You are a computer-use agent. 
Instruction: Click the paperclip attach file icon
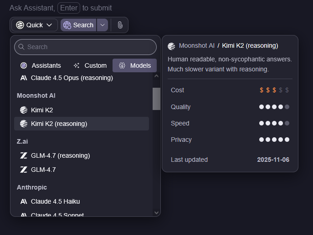point(120,25)
